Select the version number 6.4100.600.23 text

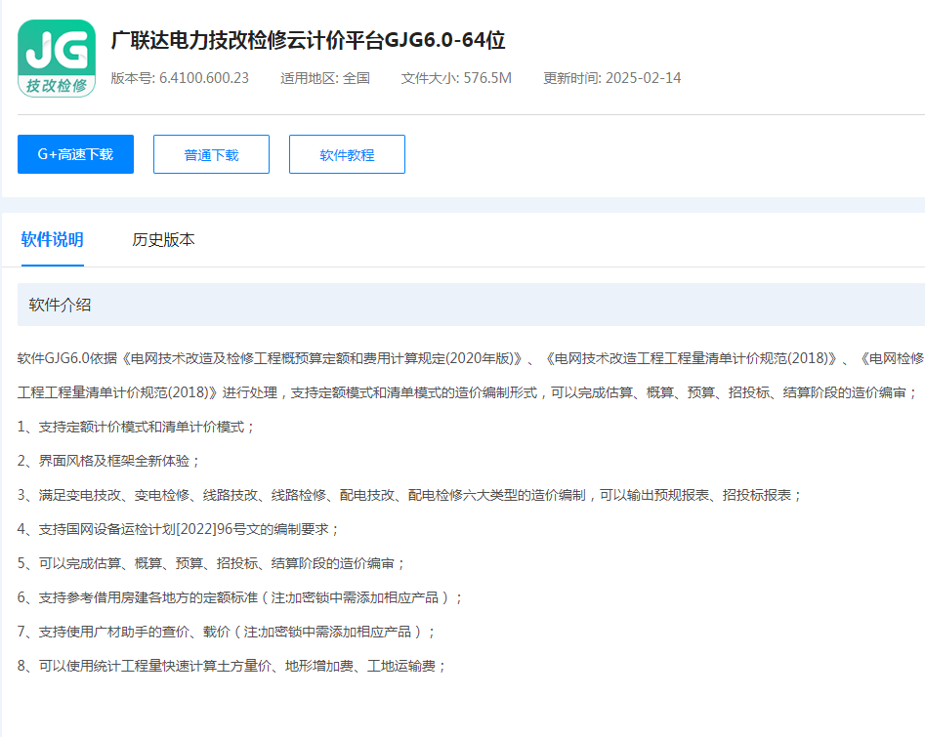(204, 78)
